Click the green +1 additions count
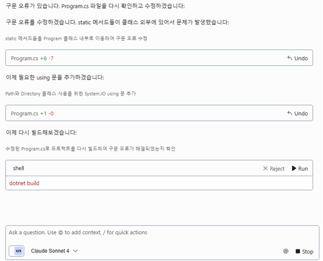This screenshot has height=261, width=323. pos(43,113)
